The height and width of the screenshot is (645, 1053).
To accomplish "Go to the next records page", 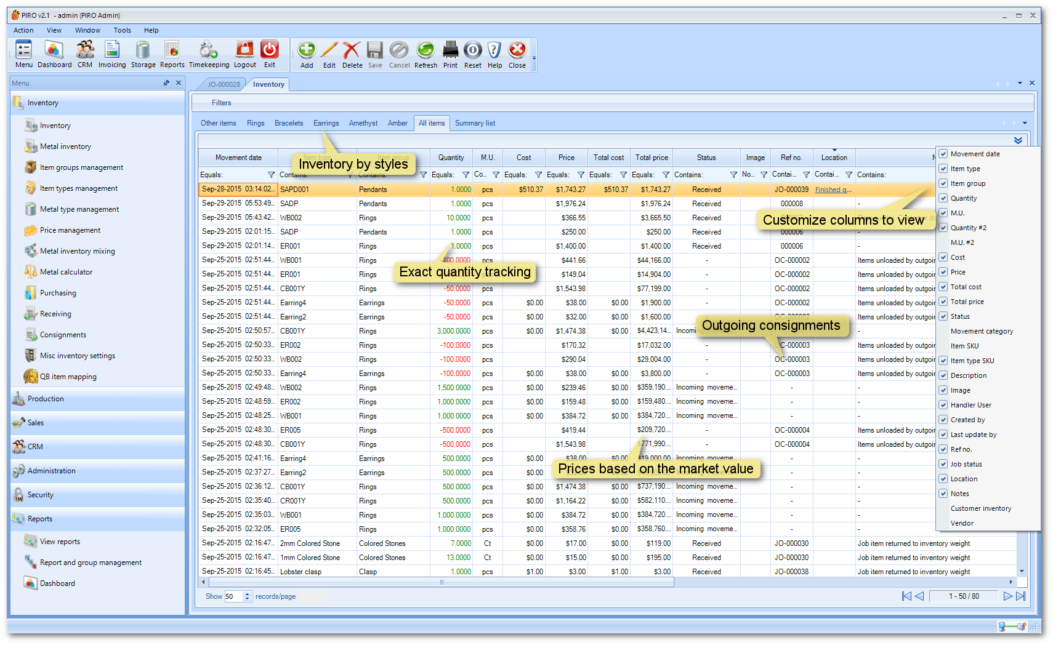I will tap(1007, 596).
